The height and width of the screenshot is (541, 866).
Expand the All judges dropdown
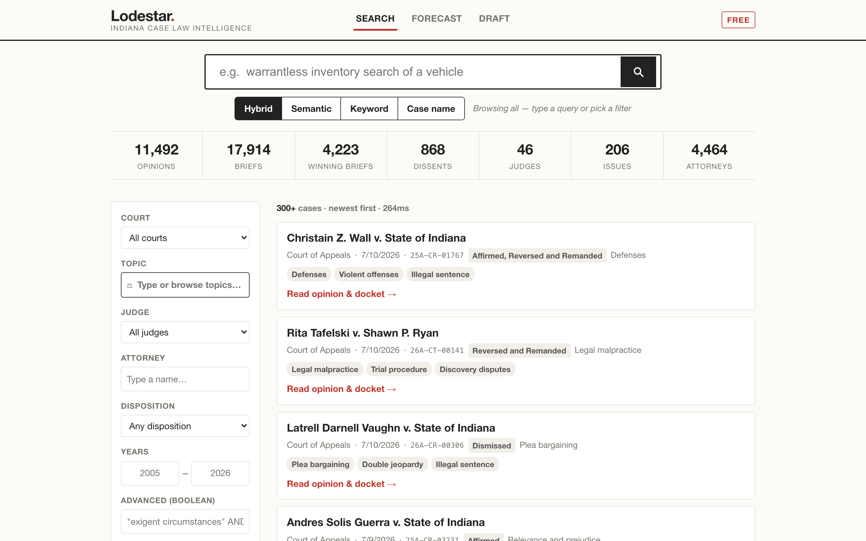185,332
